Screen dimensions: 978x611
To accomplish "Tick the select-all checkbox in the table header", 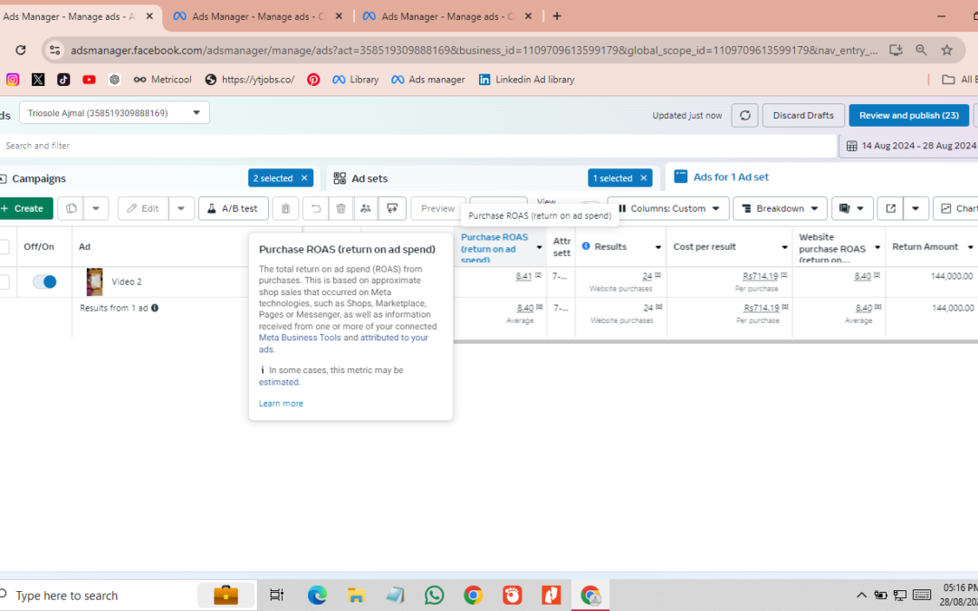I will pos(4,247).
